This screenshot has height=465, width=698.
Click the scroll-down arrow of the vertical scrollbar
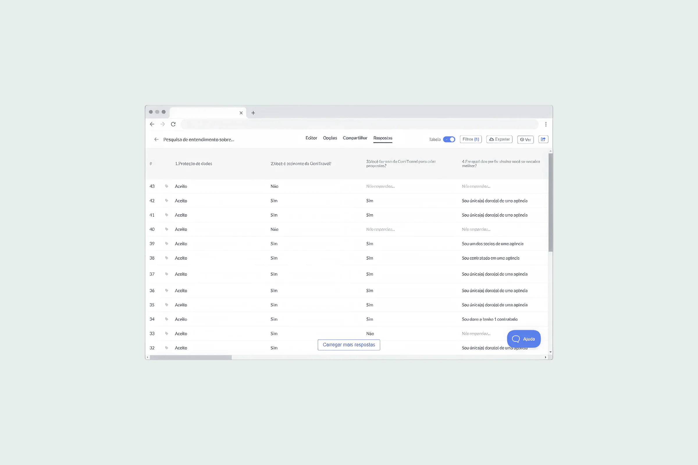551,352
